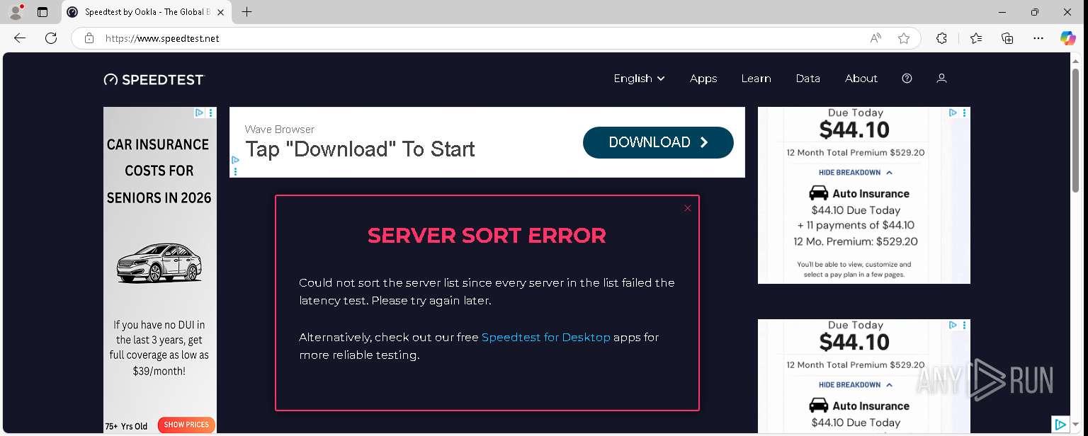1088x436 pixels.
Task: Click the address bar URL
Action: pyautogui.click(x=162, y=38)
